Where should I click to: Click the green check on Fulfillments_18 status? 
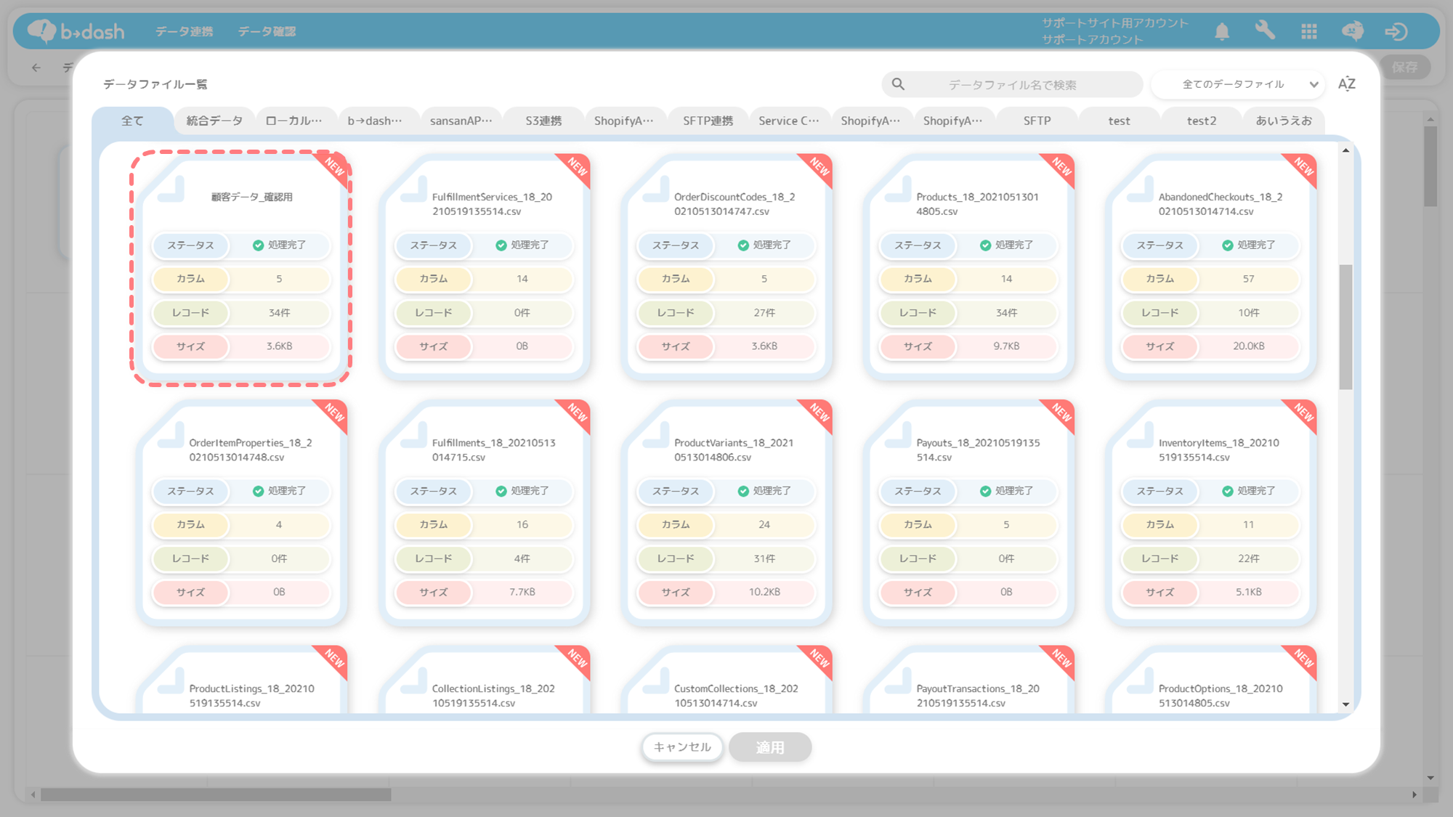(x=501, y=491)
